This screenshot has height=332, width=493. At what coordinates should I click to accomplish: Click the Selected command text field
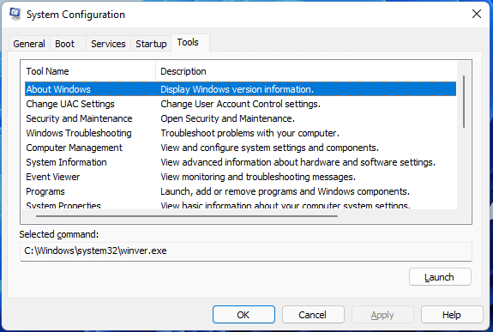coord(246,251)
